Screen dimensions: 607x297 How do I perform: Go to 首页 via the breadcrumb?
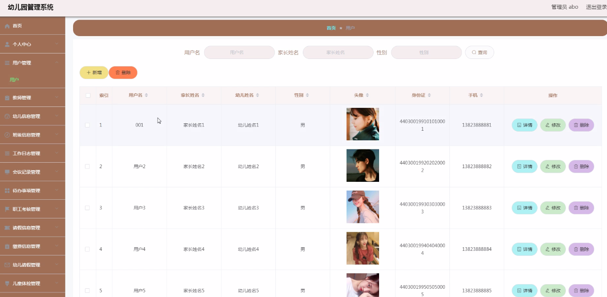click(331, 28)
